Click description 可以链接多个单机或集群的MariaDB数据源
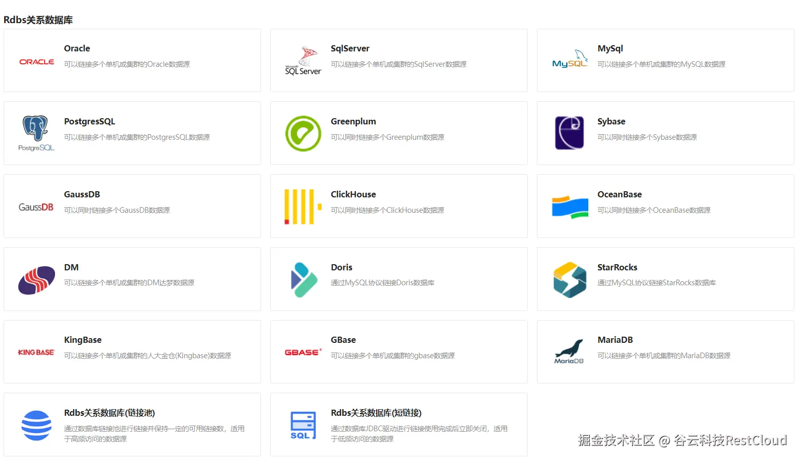 pyautogui.click(x=664, y=356)
